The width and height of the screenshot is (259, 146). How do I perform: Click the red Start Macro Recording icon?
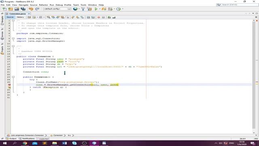pos(99,17)
